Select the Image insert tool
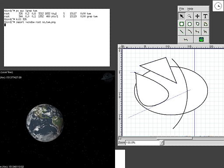 [201, 39]
